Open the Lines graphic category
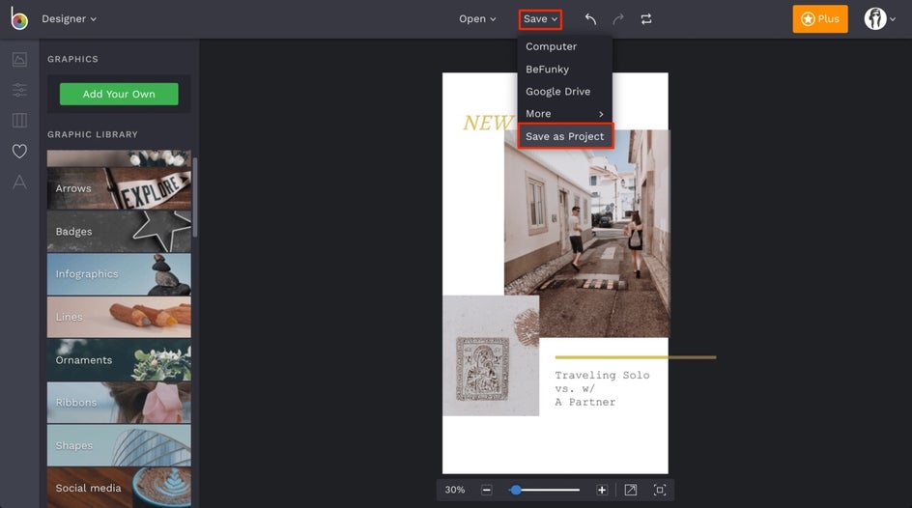The image size is (912, 508). coord(119,317)
